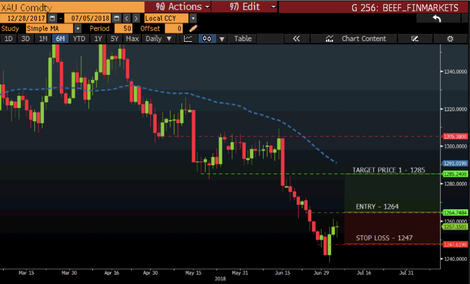Click the Offset value field 0
Screen dimensions: 470x284
pos(175,28)
